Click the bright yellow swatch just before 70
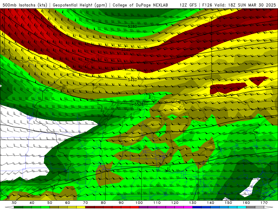This screenshot has height=209, width=278. (81, 207)
